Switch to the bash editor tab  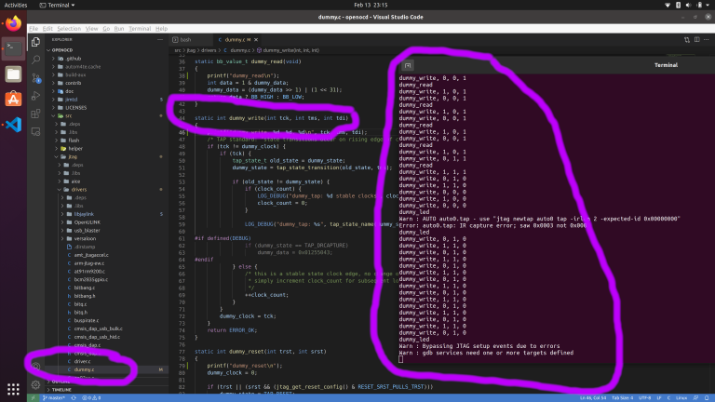pos(185,40)
